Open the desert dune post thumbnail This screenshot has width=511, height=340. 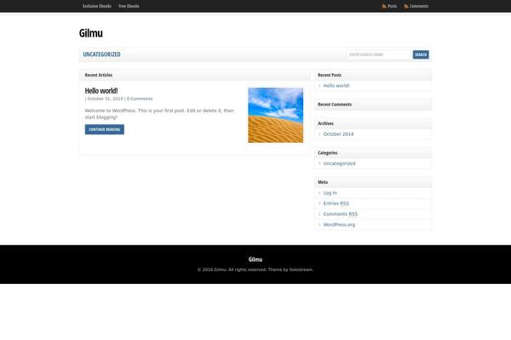pos(276,116)
